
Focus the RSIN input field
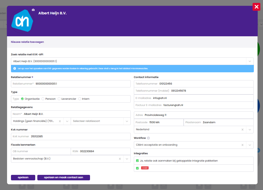101,151
